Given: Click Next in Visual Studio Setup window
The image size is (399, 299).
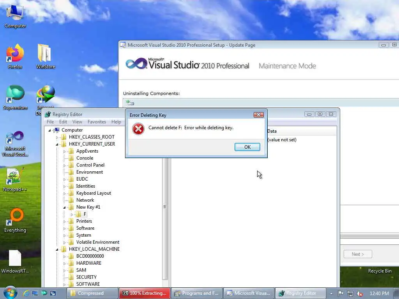Looking at the screenshot, I should click(358, 254).
